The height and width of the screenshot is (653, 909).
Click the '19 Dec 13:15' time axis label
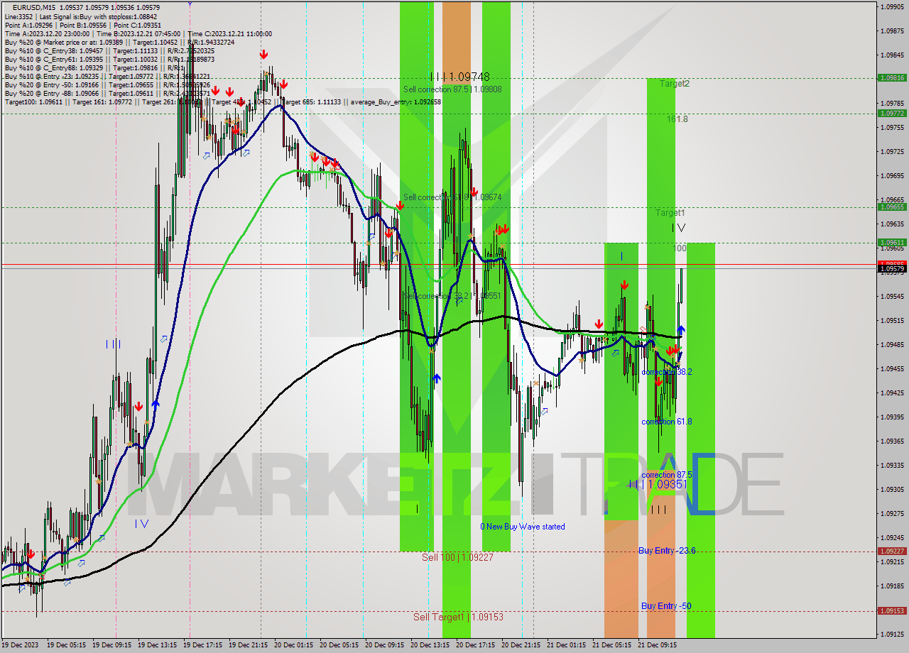(x=158, y=645)
